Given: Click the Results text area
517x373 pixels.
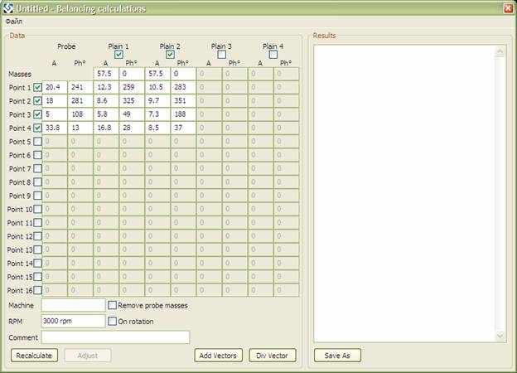Looking at the screenshot, I should click(404, 193).
